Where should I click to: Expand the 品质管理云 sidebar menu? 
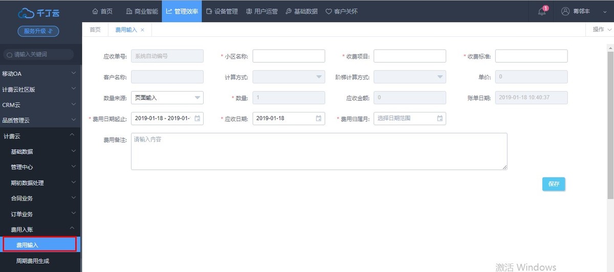point(40,121)
